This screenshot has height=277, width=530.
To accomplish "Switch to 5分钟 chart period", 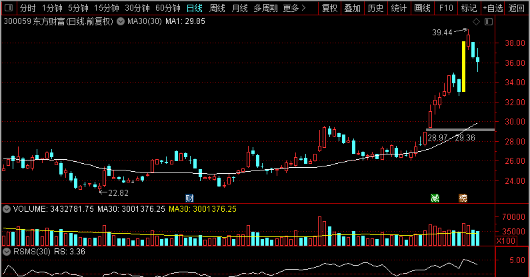I will [78, 8].
